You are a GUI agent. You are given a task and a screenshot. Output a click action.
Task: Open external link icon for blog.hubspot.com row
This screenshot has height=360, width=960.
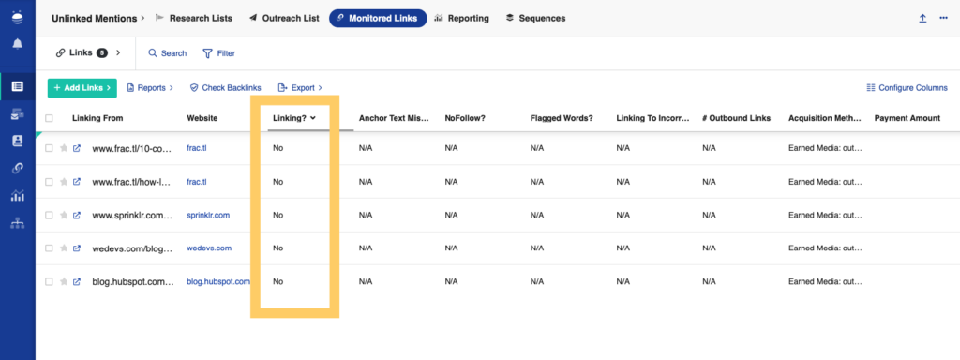[x=77, y=281]
